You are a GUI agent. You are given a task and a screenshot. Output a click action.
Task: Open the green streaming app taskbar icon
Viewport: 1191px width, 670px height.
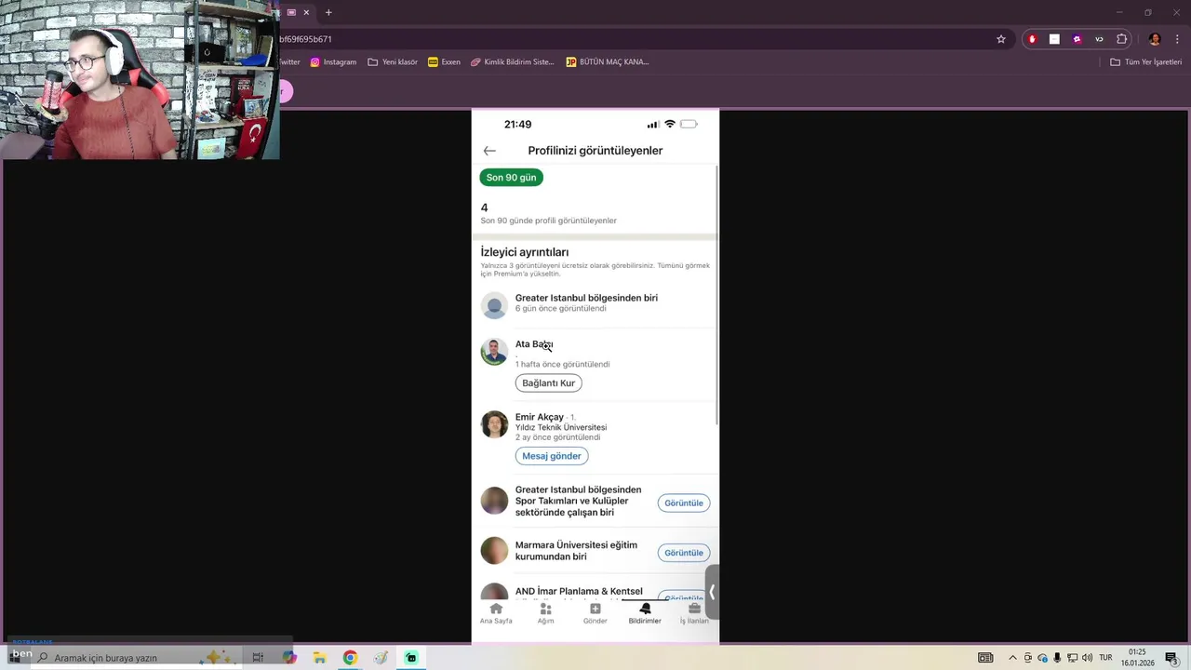click(411, 658)
